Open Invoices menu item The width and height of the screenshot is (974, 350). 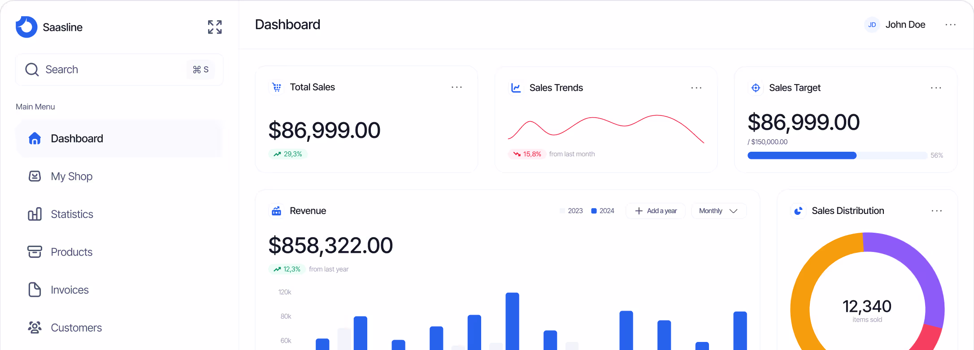click(x=119, y=290)
